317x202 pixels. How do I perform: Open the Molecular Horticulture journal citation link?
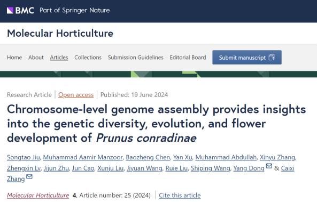point(38,196)
